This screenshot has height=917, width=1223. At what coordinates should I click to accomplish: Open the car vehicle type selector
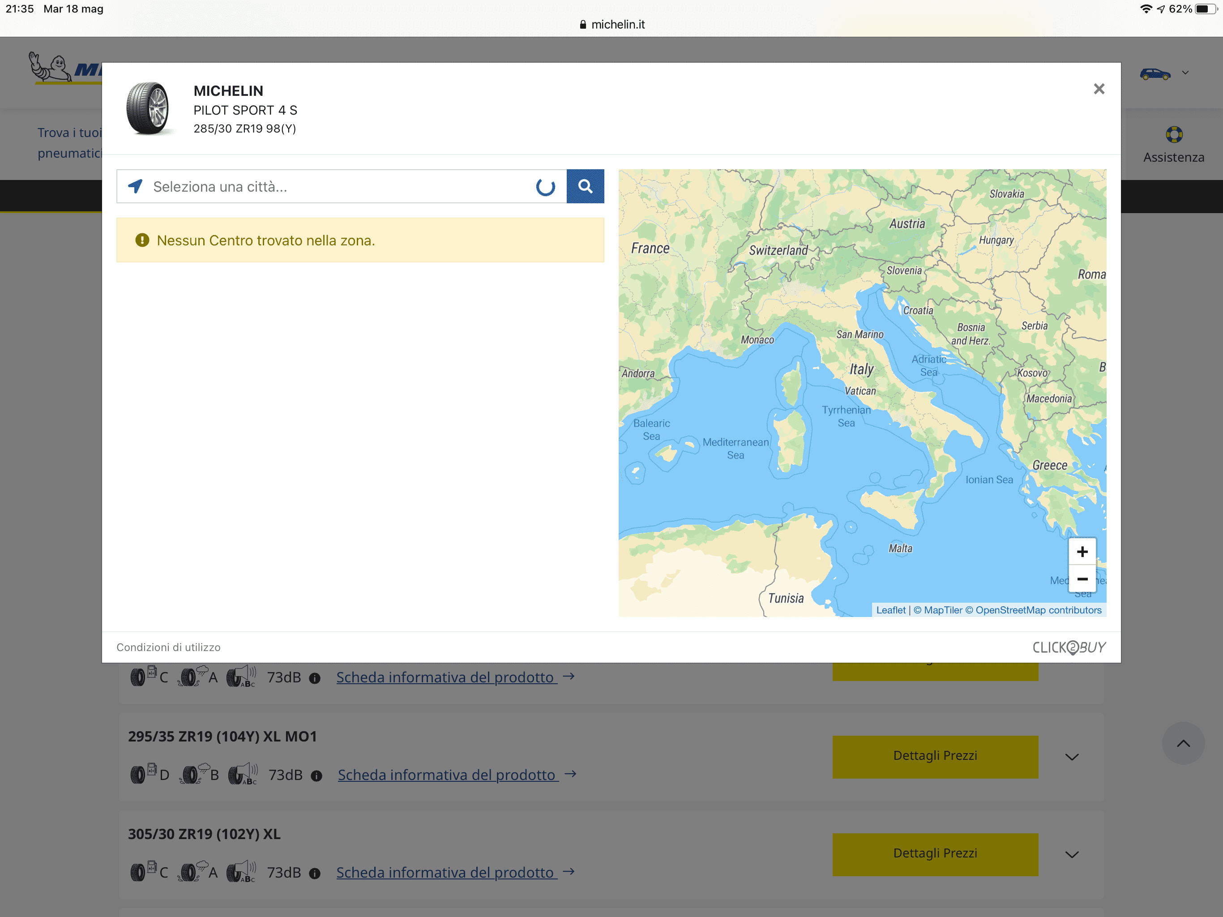(x=1155, y=73)
